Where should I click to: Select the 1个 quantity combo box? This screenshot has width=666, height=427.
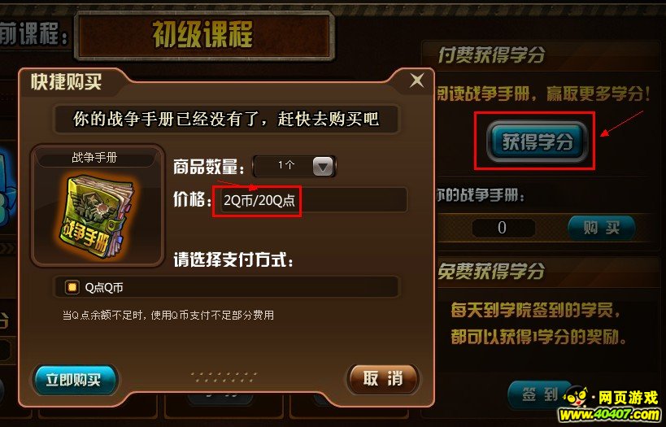294,166
